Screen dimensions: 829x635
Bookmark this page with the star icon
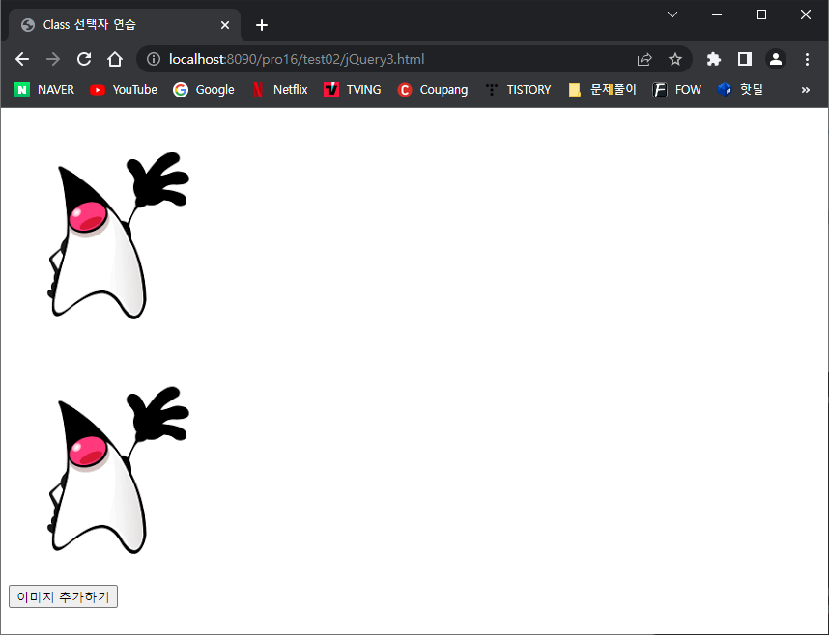(675, 59)
